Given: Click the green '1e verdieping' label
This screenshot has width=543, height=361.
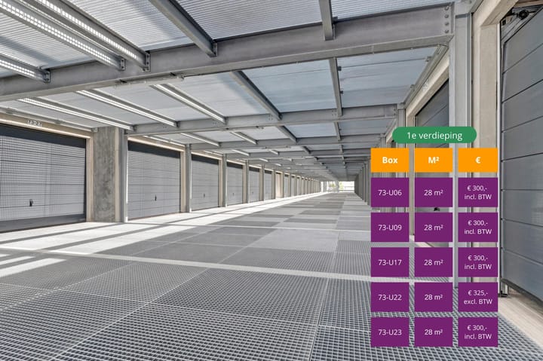Looking at the screenshot, I should pyautogui.click(x=434, y=135).
